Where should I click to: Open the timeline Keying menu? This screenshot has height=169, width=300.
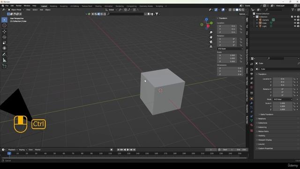click(x=22, y=150)
